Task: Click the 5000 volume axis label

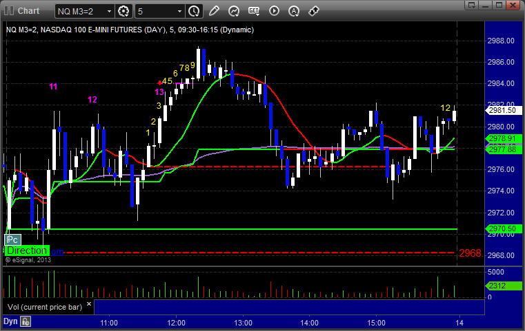Action: click(x=496, y=272)
